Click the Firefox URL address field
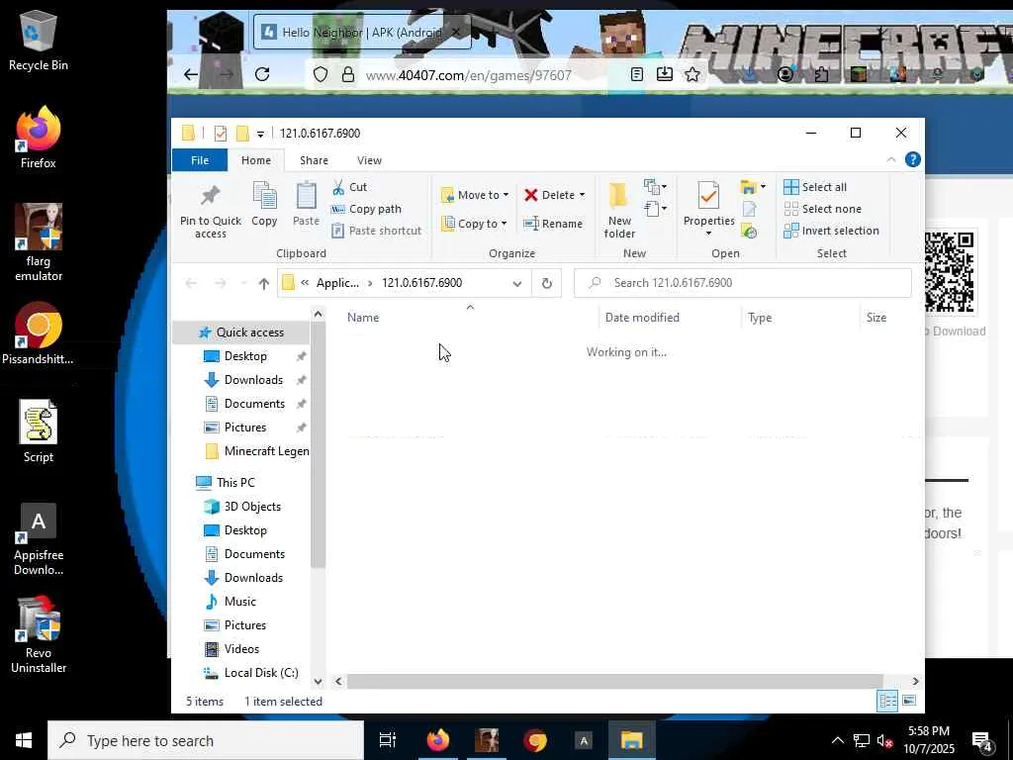The height and width of the screenshot is (760, 1013). coord(468,75)
